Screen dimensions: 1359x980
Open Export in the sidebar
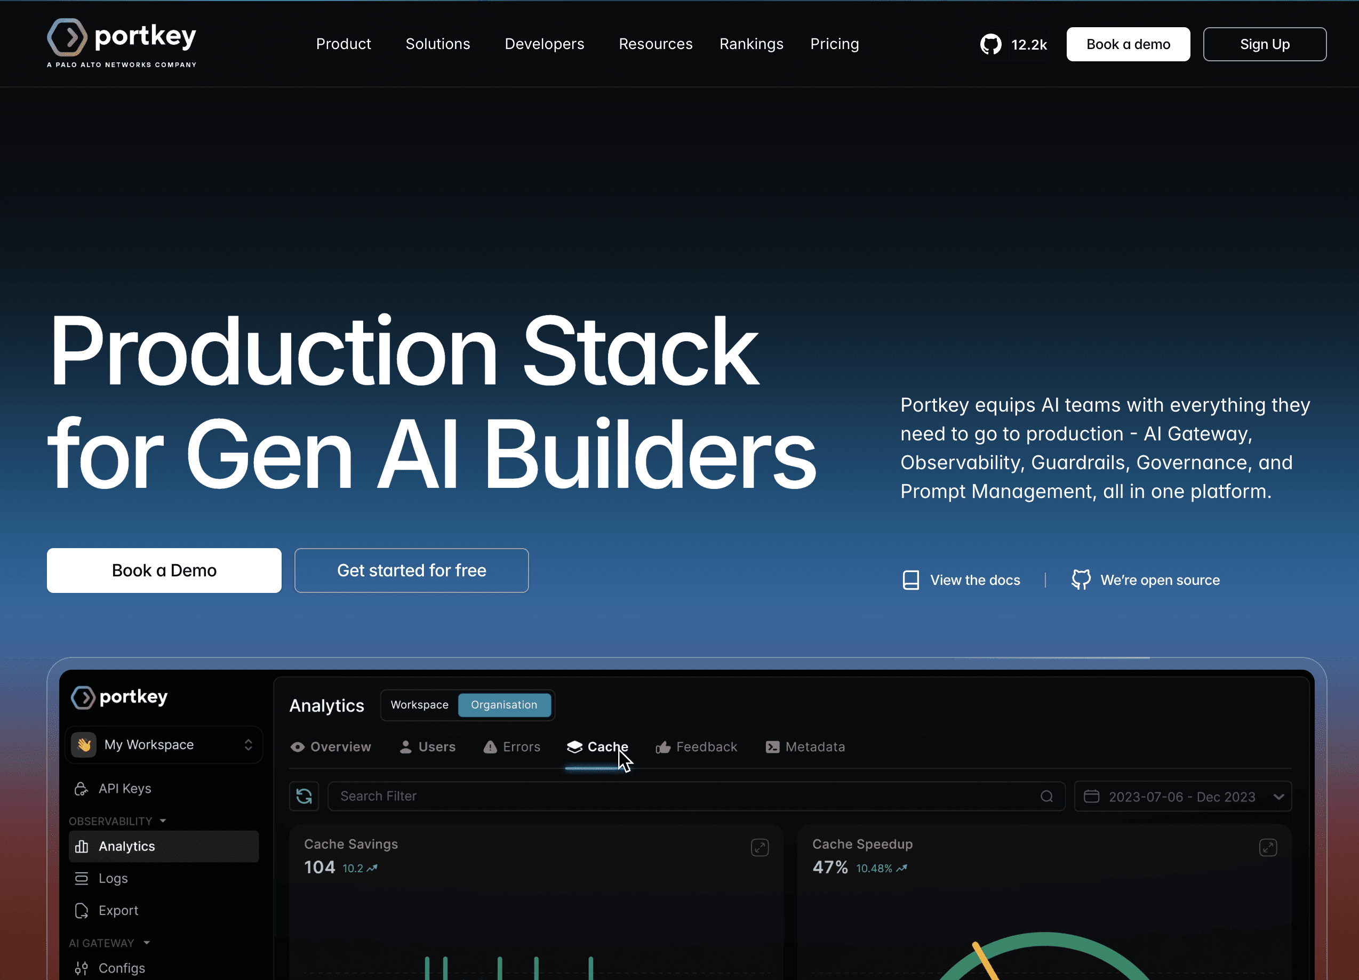pos(164,911)
